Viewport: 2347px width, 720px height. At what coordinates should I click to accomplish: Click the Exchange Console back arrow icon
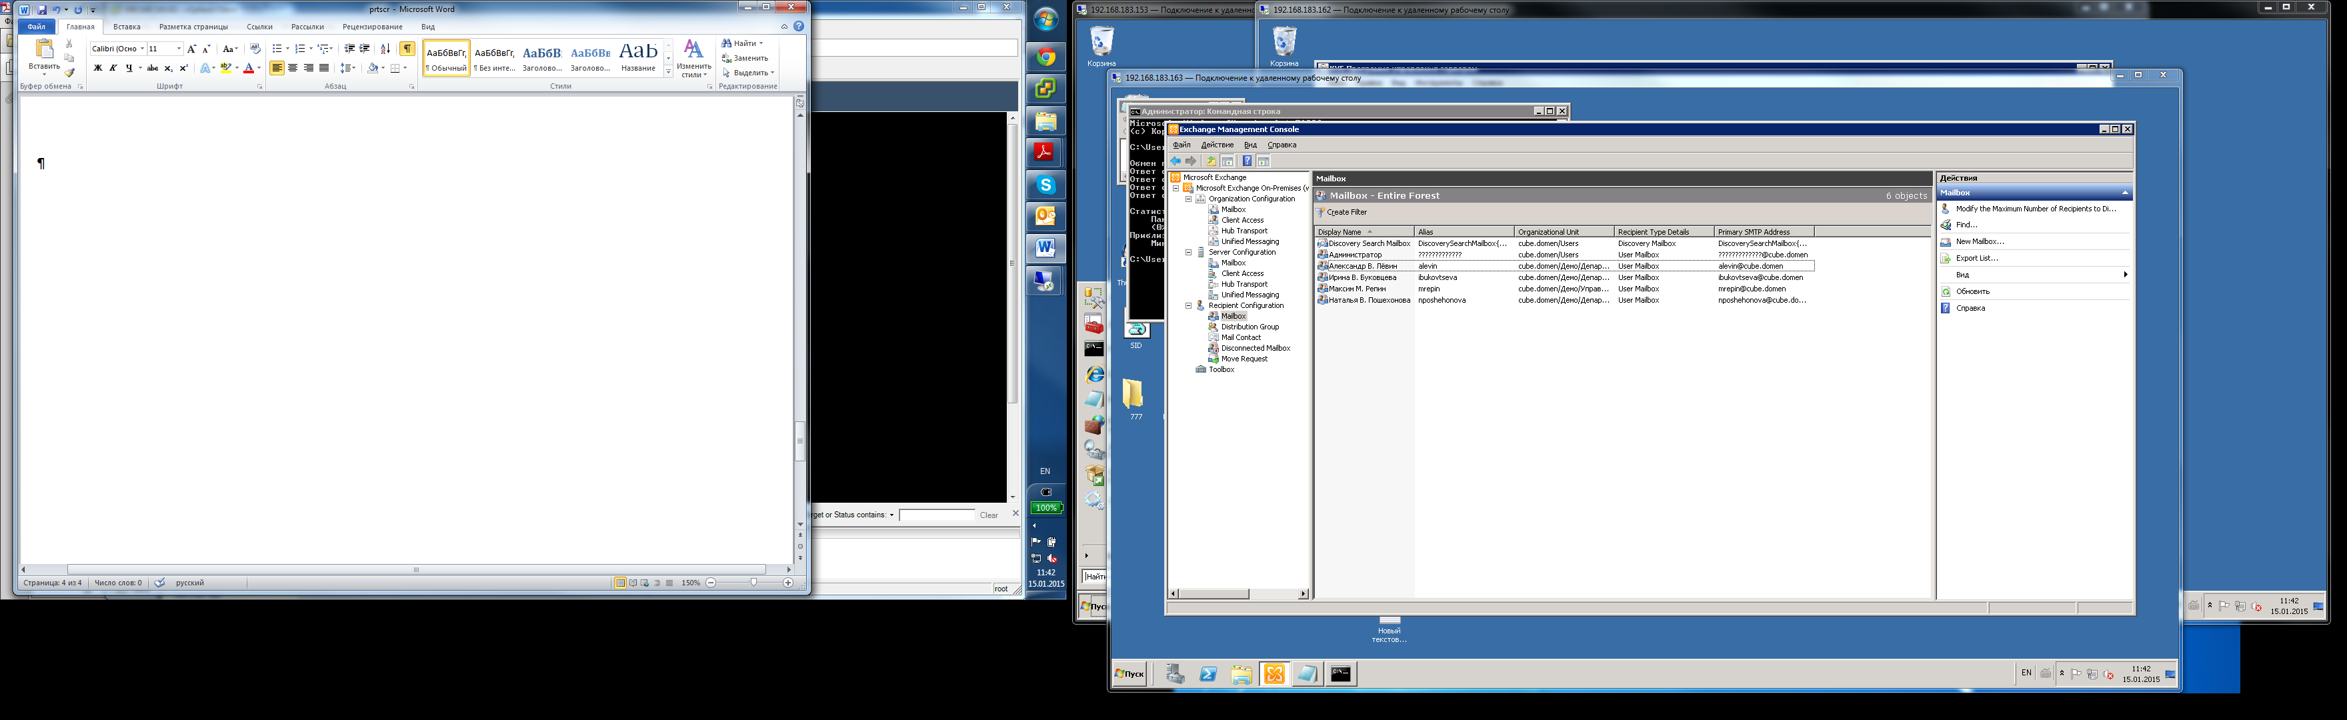click(x=1176, y=161)
